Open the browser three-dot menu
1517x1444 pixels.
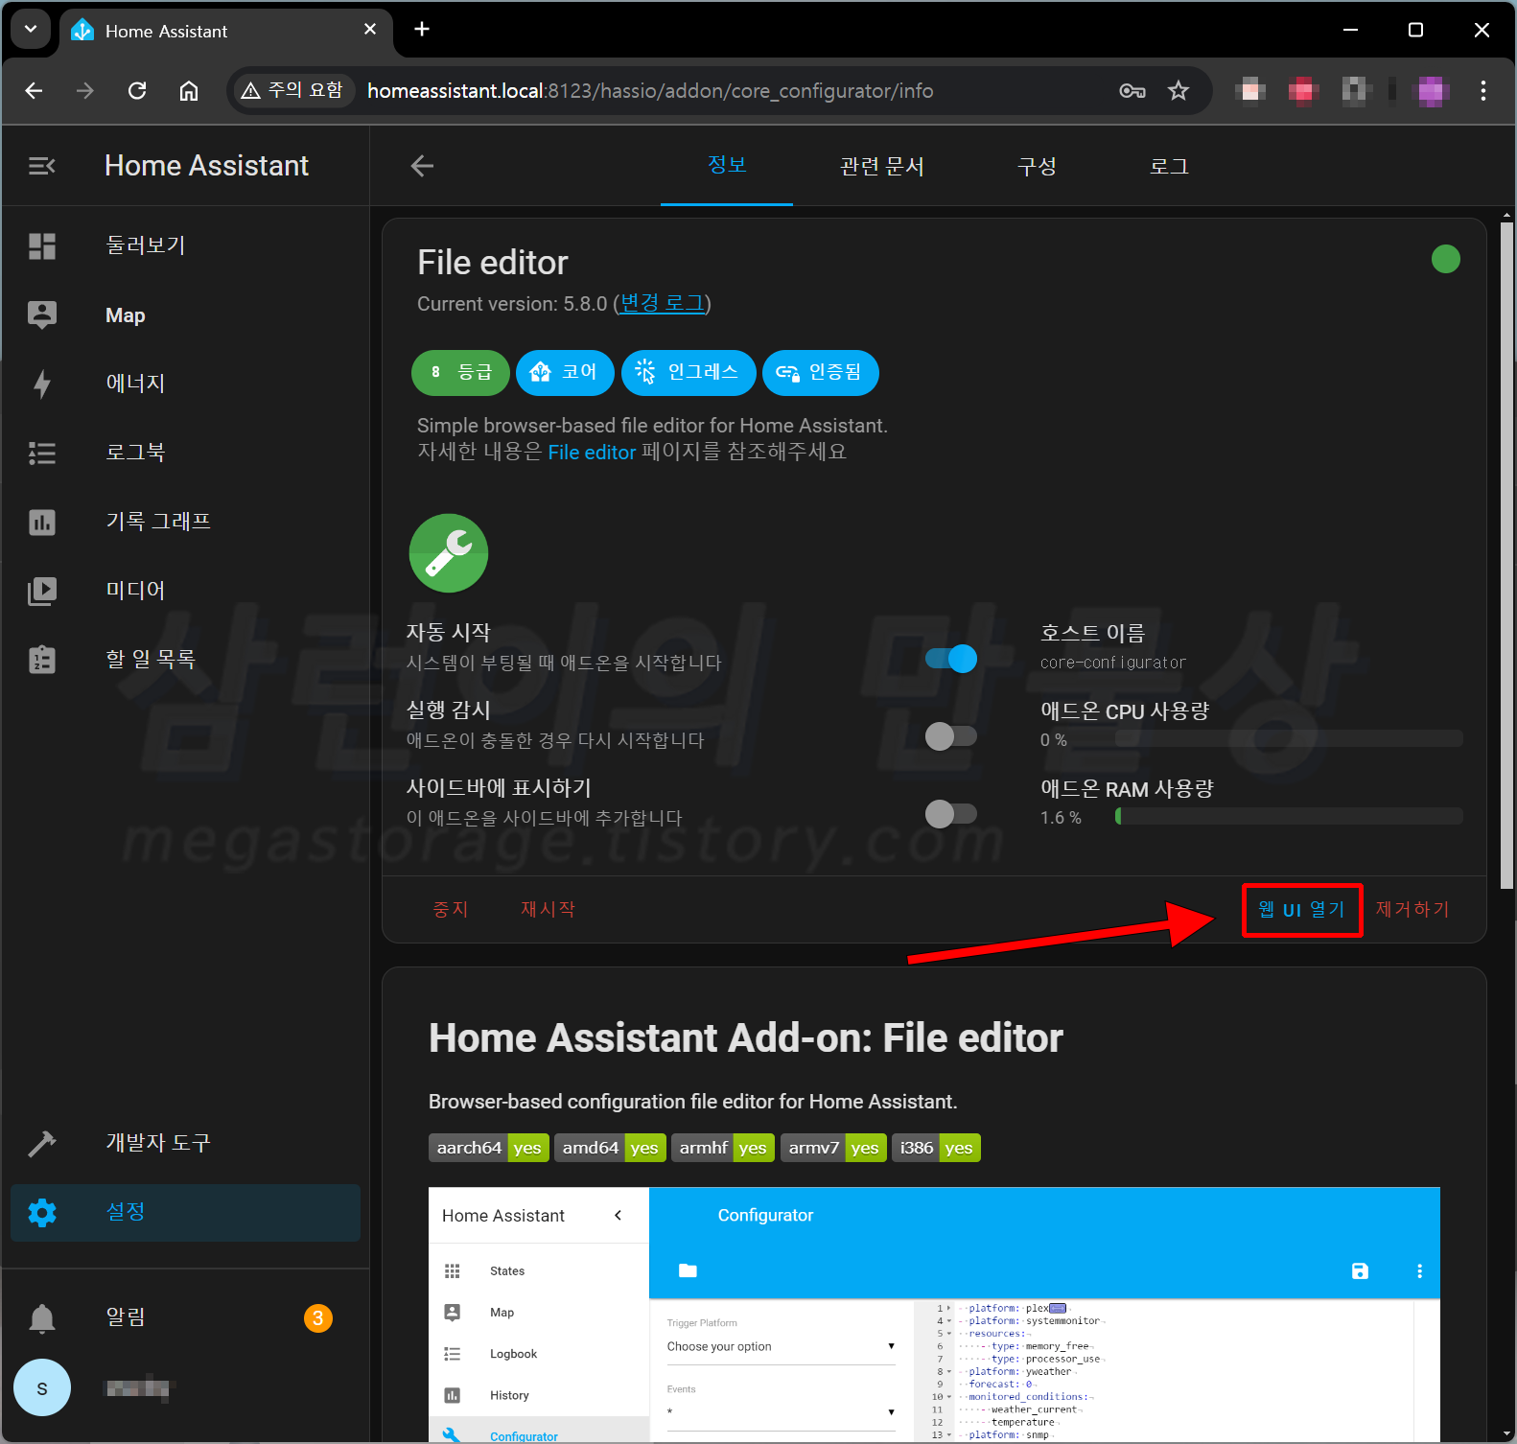click(1483, 91)
